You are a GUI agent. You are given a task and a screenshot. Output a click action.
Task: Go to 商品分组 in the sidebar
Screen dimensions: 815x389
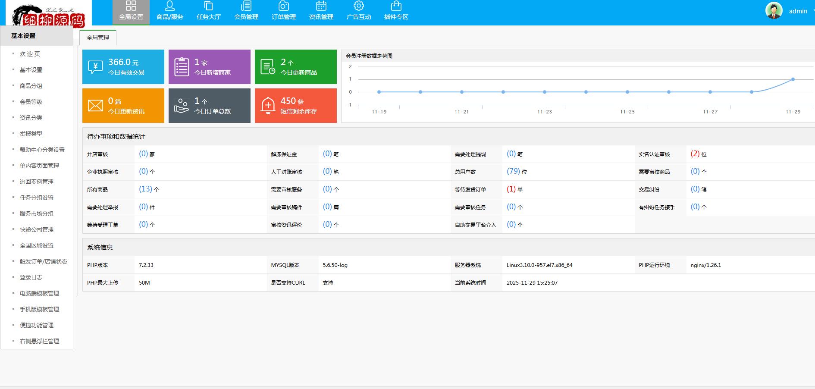point(31,86)
